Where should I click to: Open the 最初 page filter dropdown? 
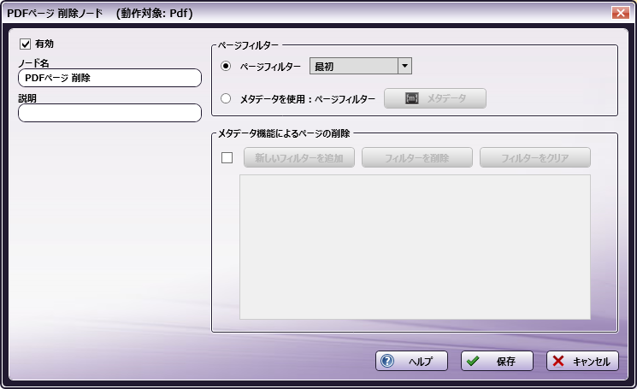(361, 66)
